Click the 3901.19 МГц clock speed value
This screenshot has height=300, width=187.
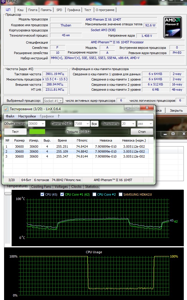pos(55,74)
